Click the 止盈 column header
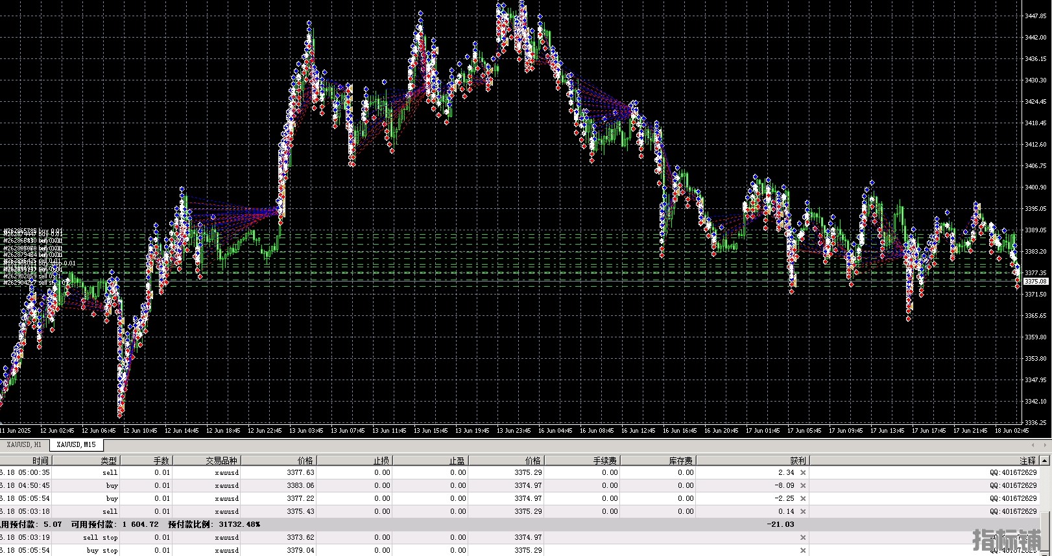 click(431, 461)
